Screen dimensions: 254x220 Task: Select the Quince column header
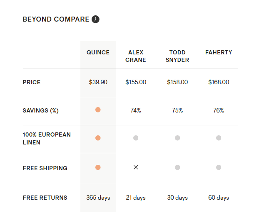pyautogui.click(x=98, y=53)
